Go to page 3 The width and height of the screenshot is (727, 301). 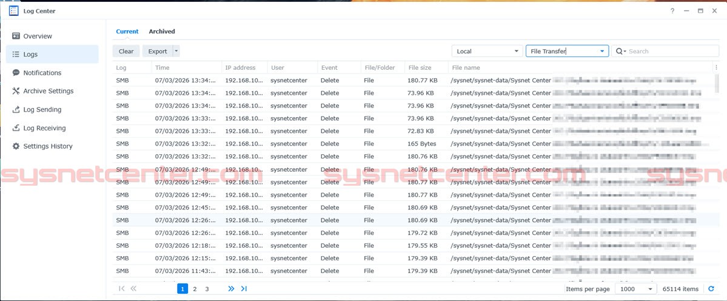tap(207, 289)
